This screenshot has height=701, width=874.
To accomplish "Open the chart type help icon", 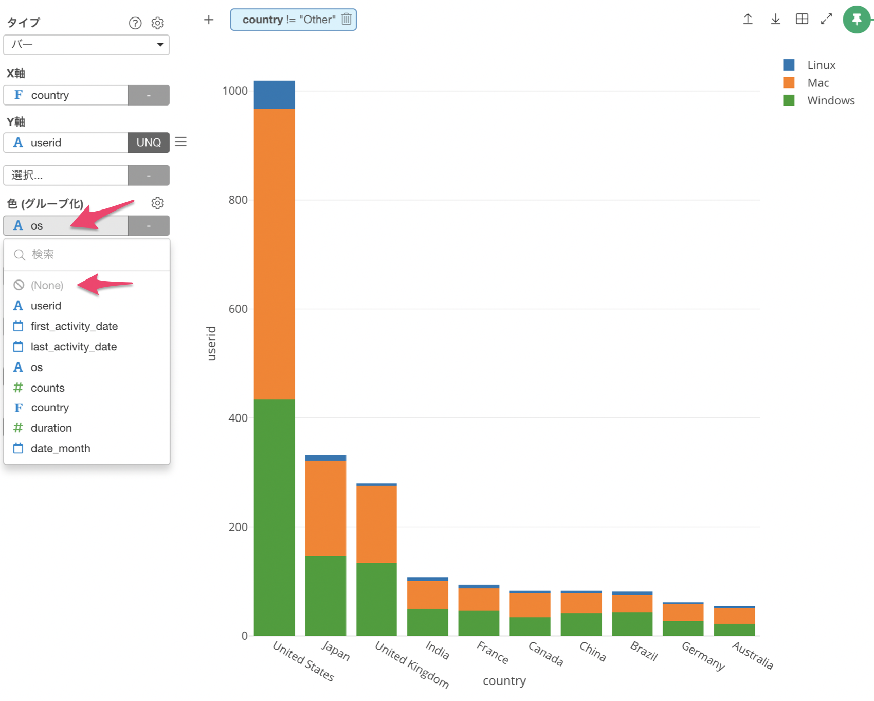I will [135, 23].
